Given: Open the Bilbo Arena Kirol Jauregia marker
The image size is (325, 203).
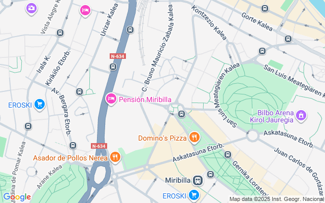Looking at the screenshot, I should [301, 115].
